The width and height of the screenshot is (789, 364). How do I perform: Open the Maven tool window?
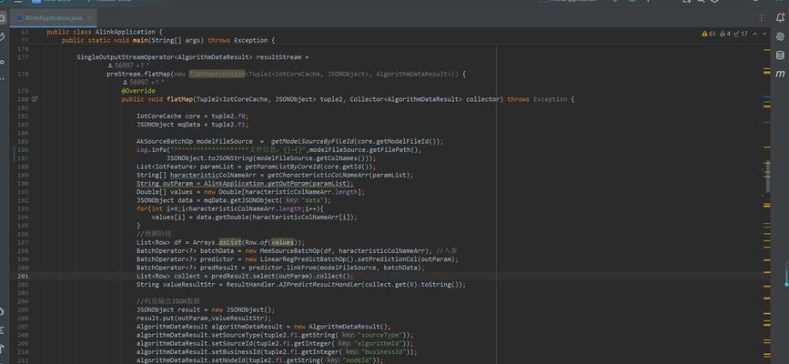click(x=780, y=74)
